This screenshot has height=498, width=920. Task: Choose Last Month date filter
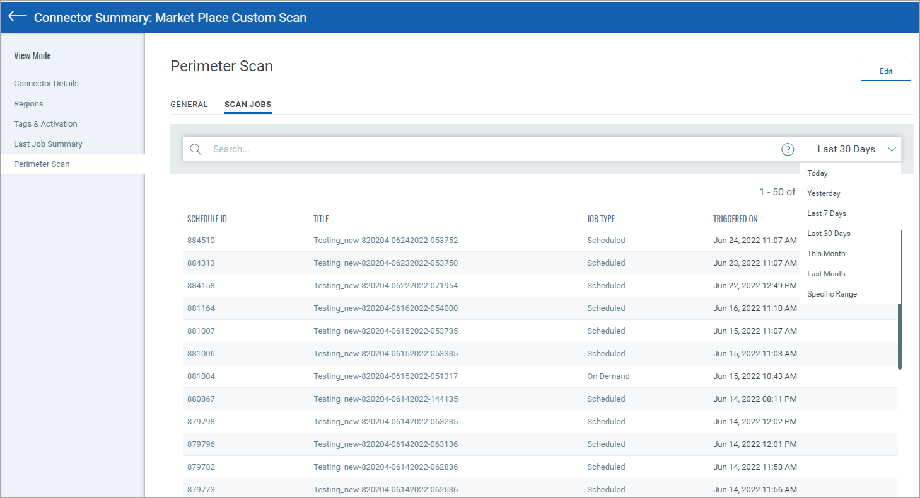[826, 274]
